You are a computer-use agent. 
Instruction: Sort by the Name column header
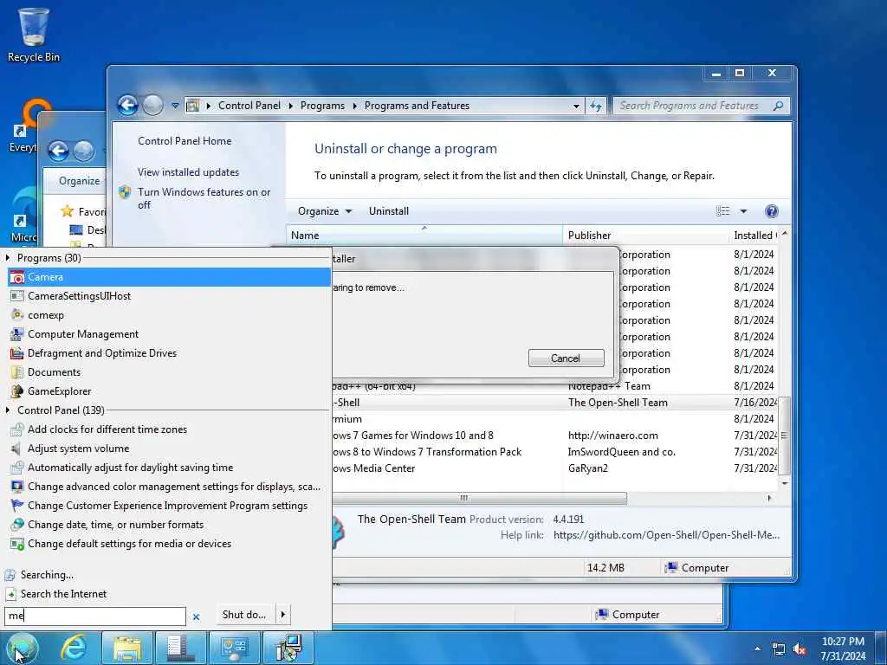click(424, 236)
